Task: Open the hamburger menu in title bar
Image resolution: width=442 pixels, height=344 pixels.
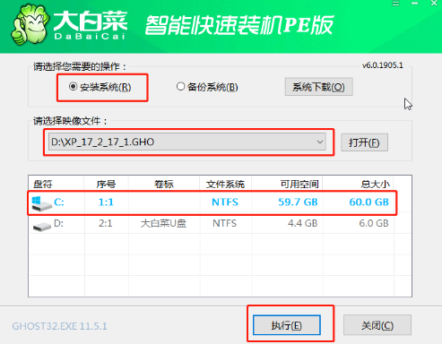Action: pos(395,4)
